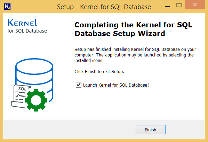Click the 'Setup has finished installing' paragraph

[x=135, y=55]
